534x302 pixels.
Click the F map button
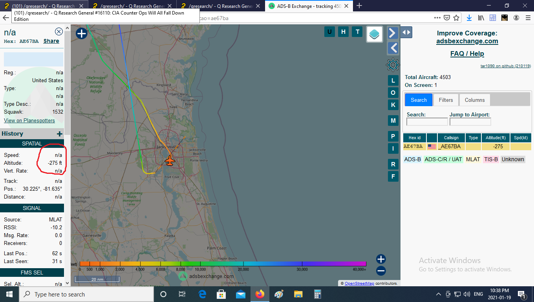(x=393, y=176)
